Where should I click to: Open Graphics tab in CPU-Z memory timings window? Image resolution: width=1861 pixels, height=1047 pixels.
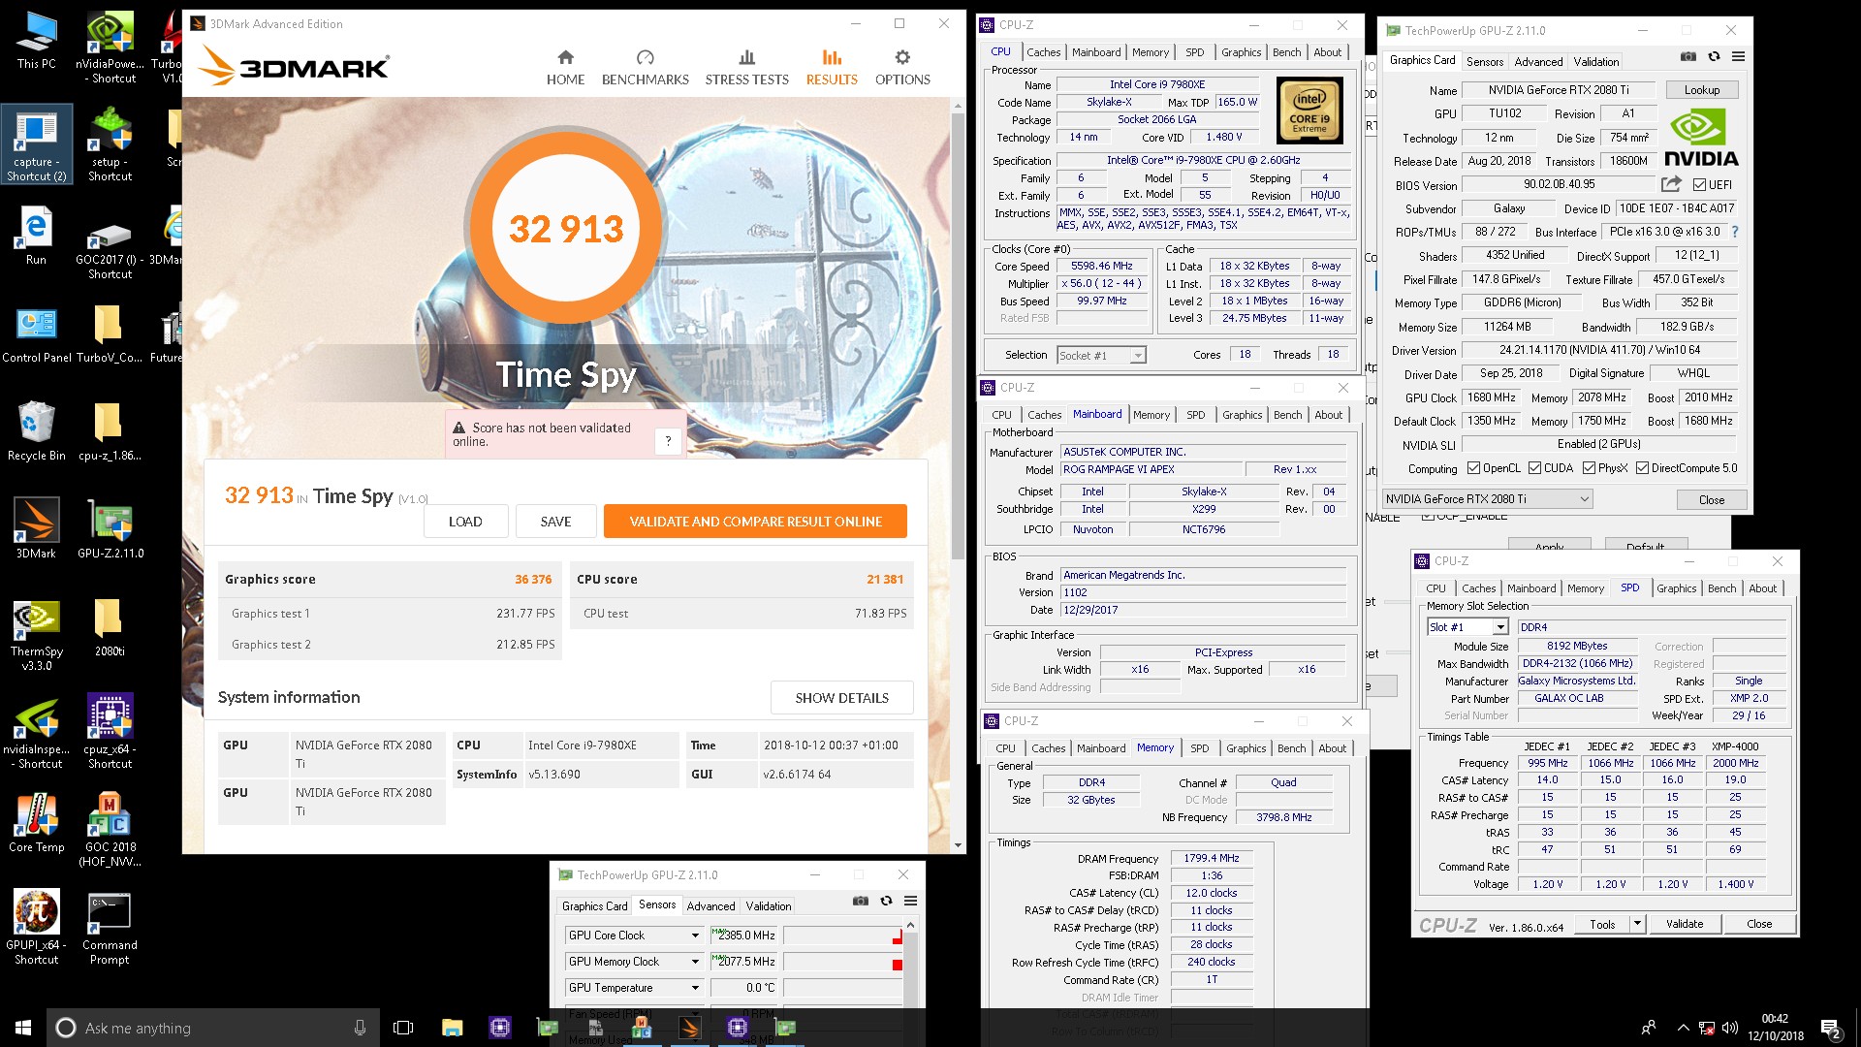[1246, 748]
